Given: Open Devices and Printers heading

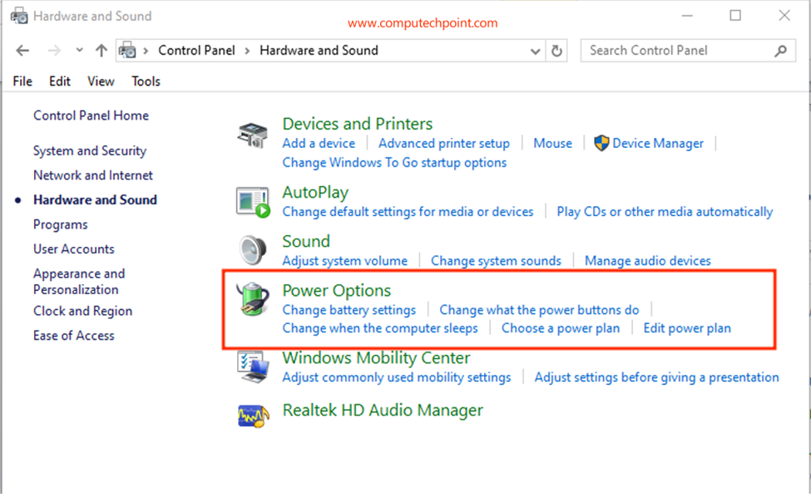Looking at the screenshot, I should point(358,124).
